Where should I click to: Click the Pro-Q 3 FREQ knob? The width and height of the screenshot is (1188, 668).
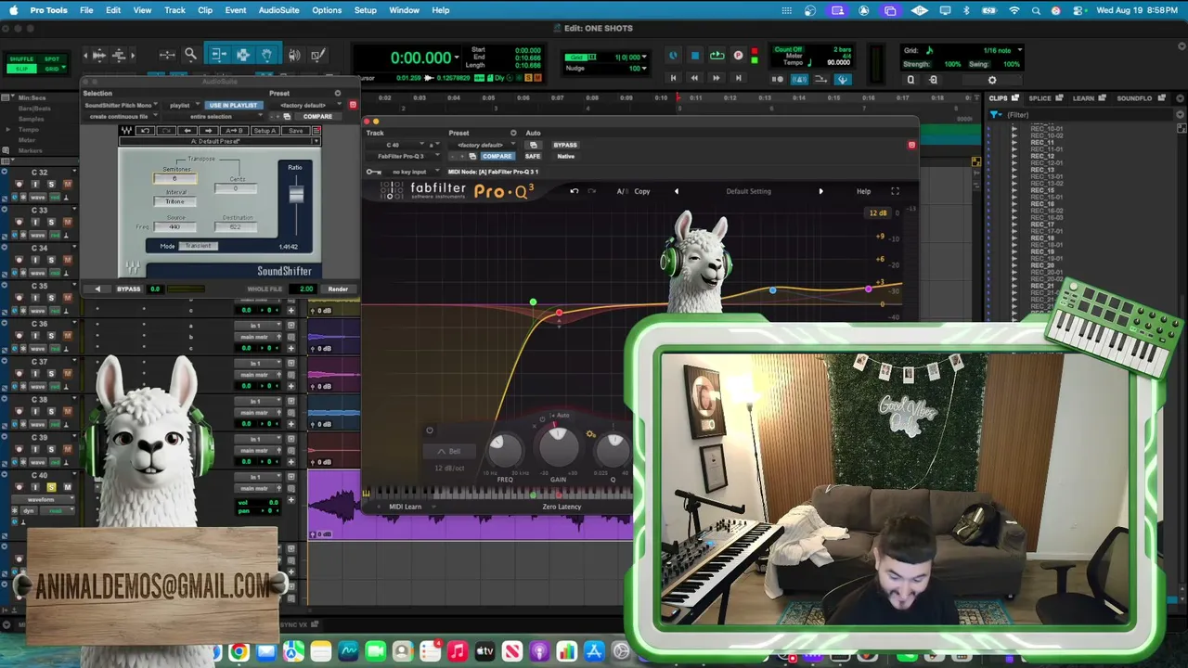[505, 450]
